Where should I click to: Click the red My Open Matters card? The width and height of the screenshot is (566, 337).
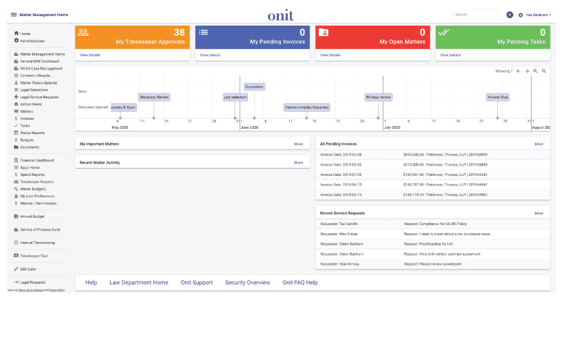(373, 37)
